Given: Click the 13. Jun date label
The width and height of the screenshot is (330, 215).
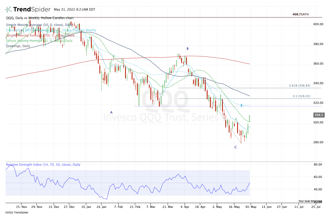Looking at the screenshot, I should pyautogui.click(x=266, y=207).
